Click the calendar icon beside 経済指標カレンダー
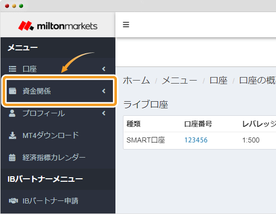 tap(12, 158)
